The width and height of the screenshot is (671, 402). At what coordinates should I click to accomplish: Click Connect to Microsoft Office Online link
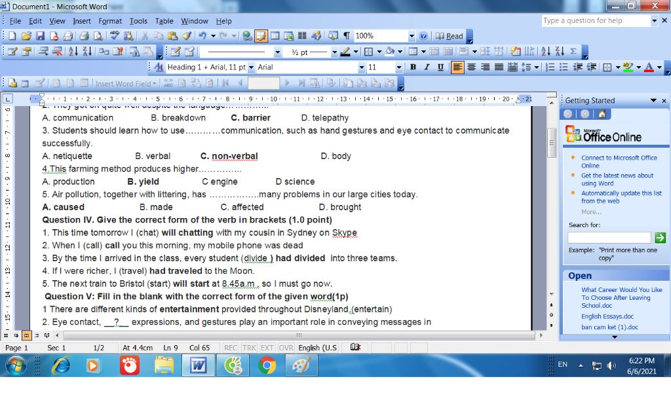pyautogui.click(x=619, y=162)
